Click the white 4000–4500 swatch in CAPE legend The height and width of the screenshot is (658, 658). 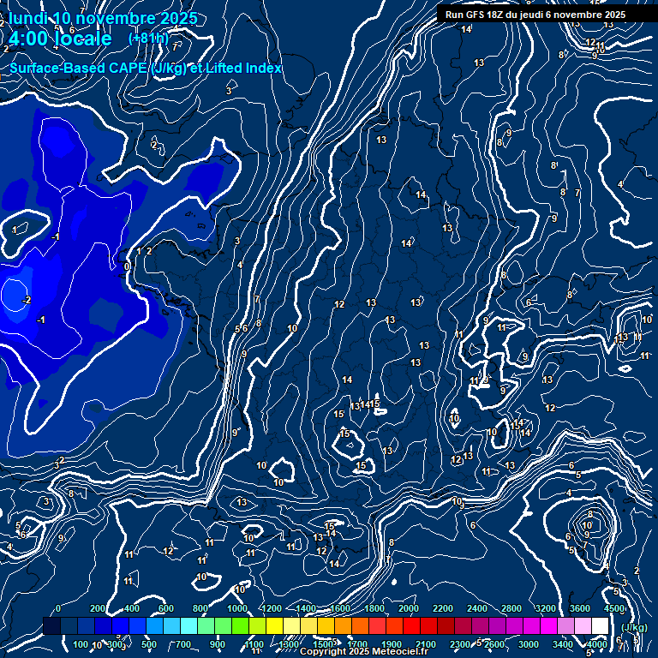[600, 625]
